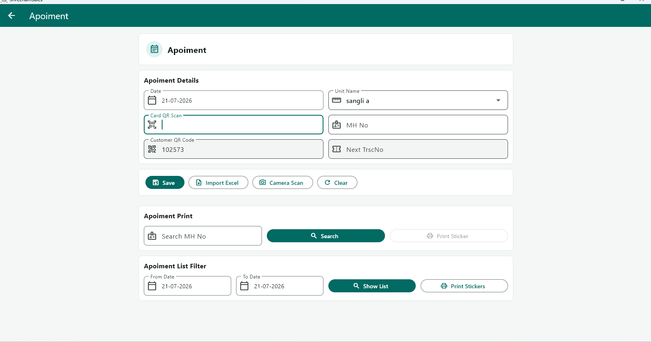Click the Apoiment Details heading
The height and width of the screenshot is (342, 651).
point(171,80)
